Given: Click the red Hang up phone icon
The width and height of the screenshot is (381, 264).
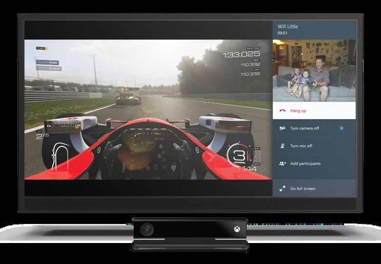Looking at the screenshot, I should [282, 111].
